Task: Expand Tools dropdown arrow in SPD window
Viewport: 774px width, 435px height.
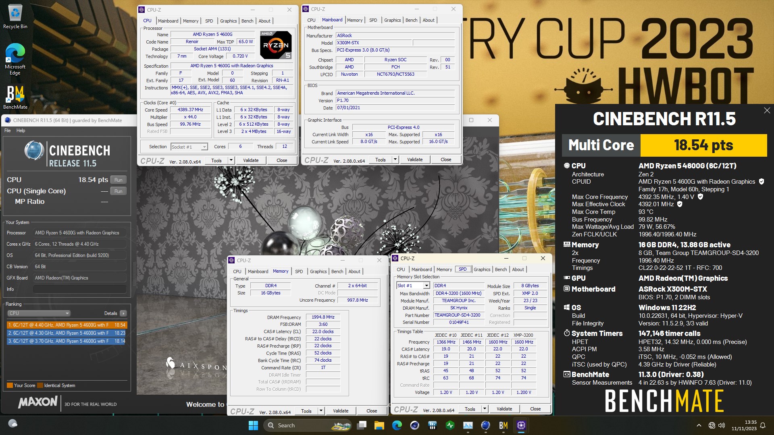Action: tap(485, 409)
